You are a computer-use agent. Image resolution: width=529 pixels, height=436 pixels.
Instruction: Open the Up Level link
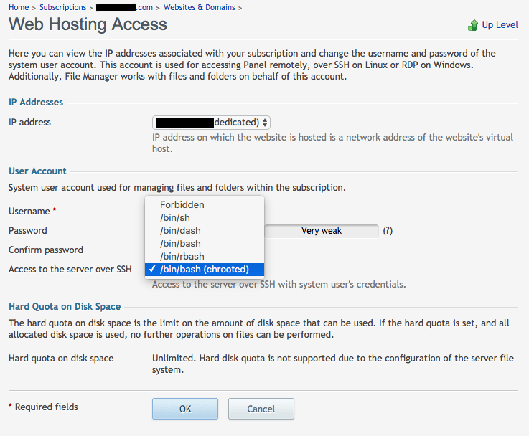click(500, 24)
